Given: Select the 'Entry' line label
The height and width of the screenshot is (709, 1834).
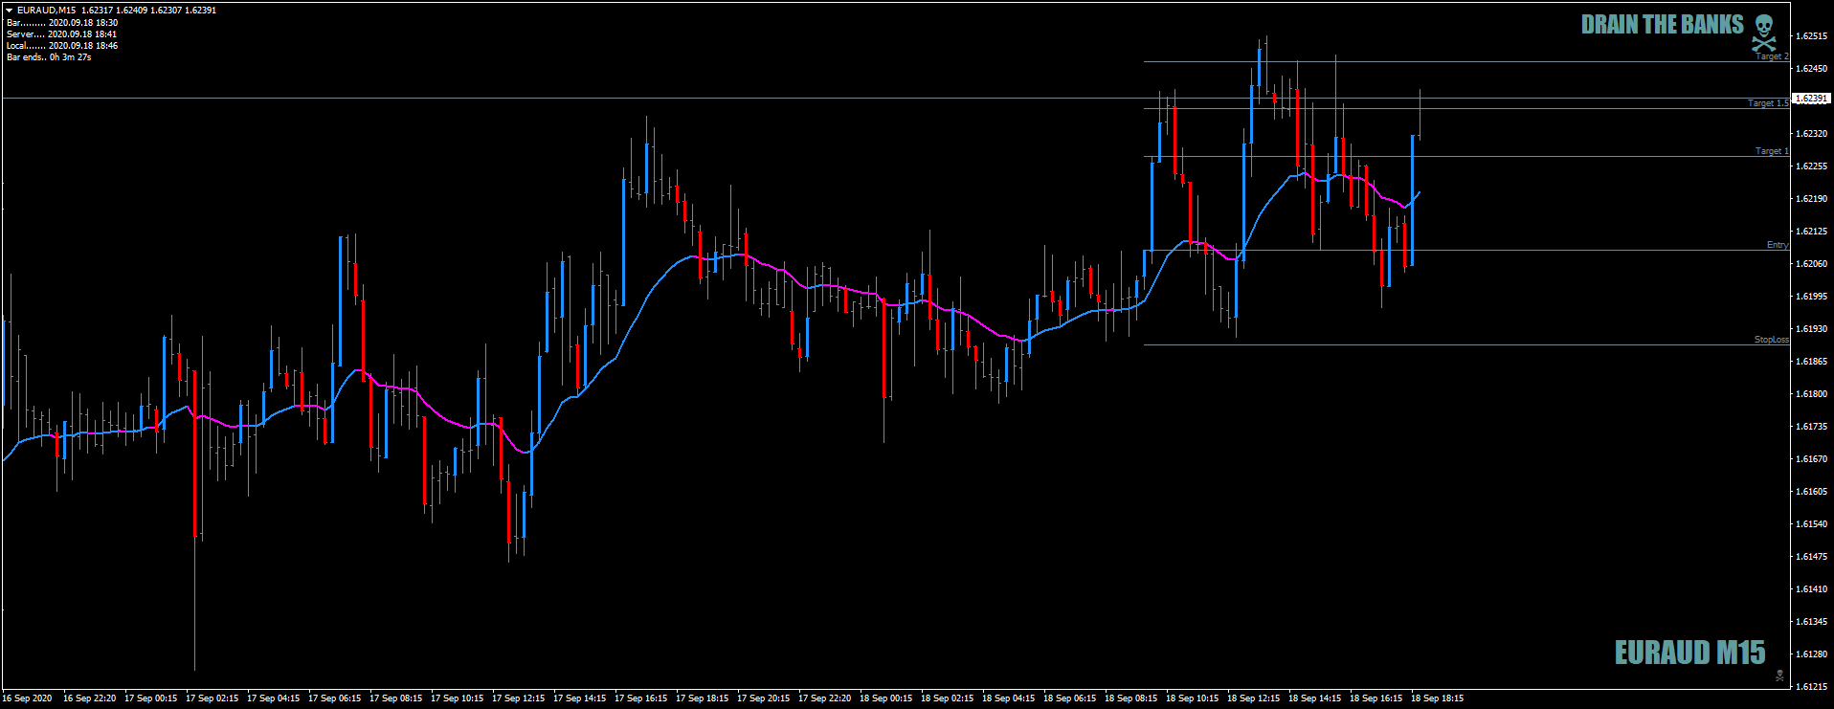Looking at the screenshot, I should [x=1778, y=245].
